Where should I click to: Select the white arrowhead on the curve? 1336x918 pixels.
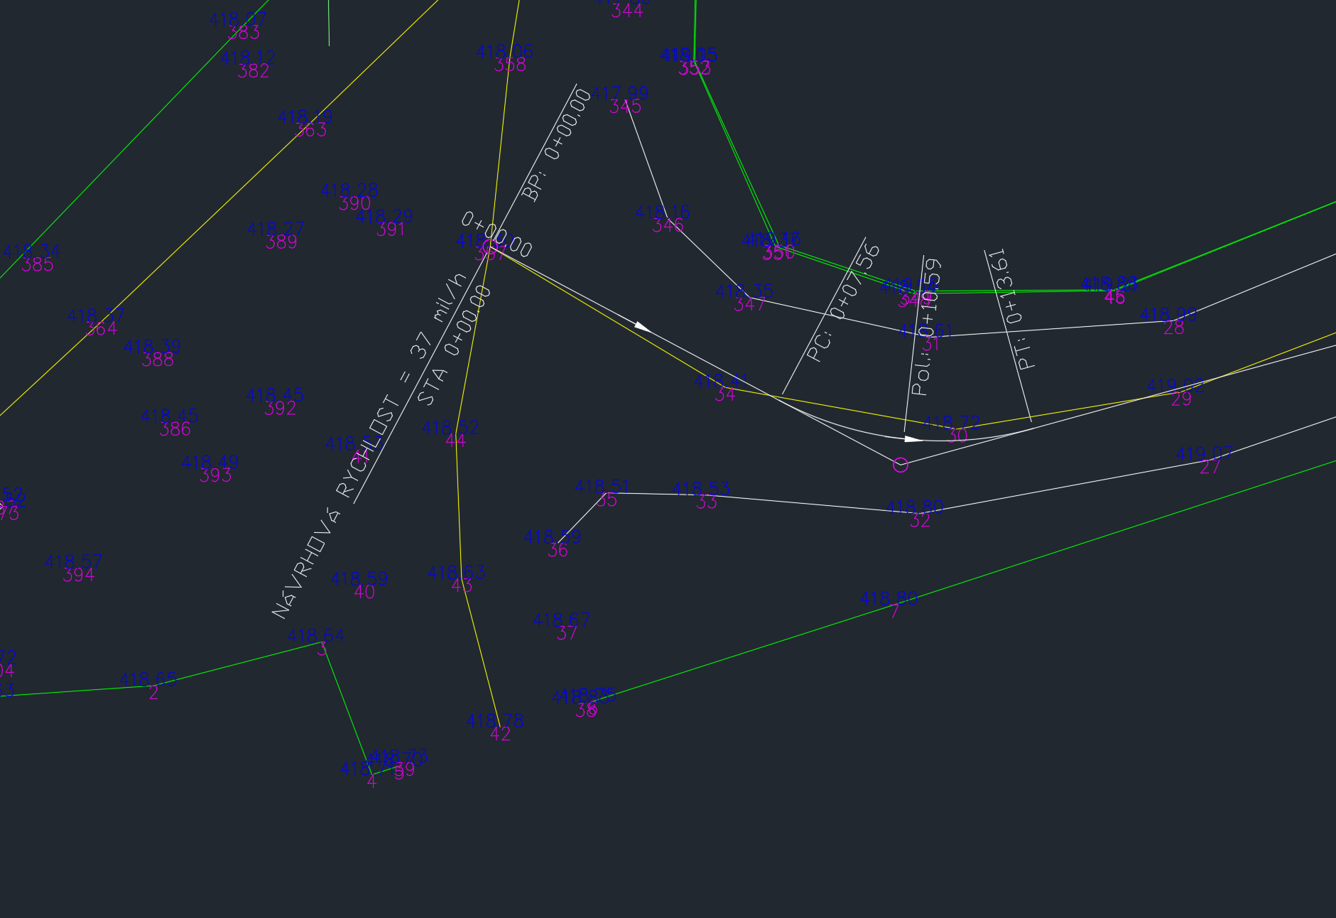click(x=913, y=439)
